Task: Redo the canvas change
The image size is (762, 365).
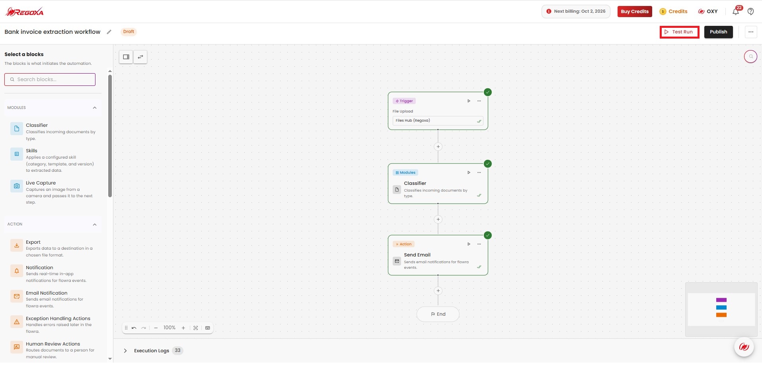Action: (x=144, y=328)
